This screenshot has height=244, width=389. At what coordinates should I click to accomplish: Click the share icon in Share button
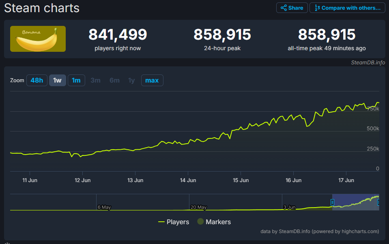284,8
